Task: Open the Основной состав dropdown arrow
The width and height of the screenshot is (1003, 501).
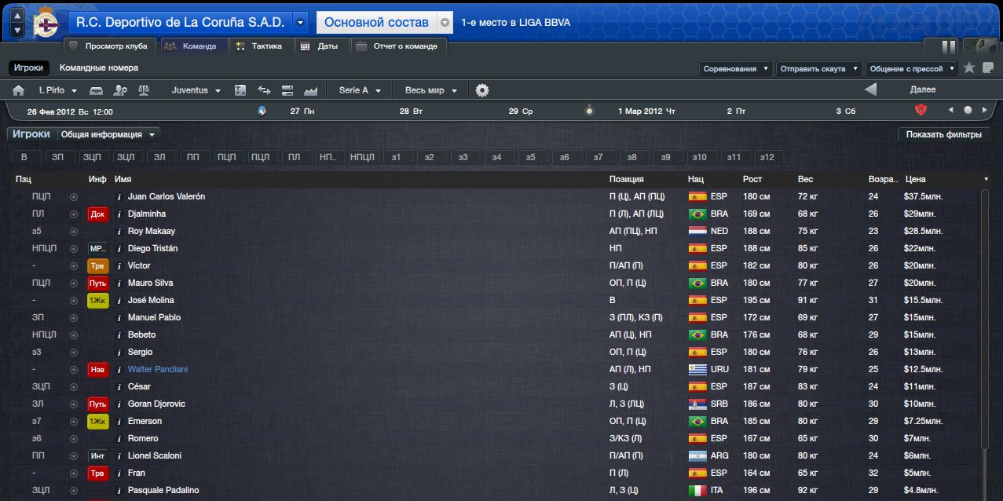Action: click(x=445, y=23)
